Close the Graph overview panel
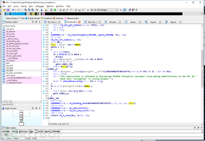This screenshot has height=141, width=205. (x=40, y=108)
